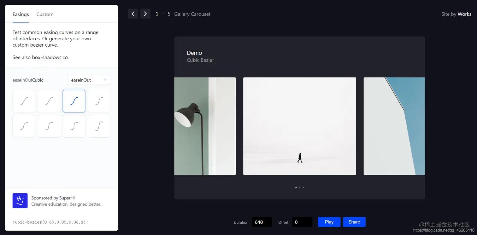Switch to the Custom tab

(x=45, y=14)
